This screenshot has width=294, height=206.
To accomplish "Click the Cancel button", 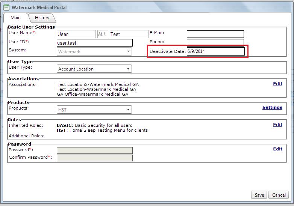I will tap(279, 195).
